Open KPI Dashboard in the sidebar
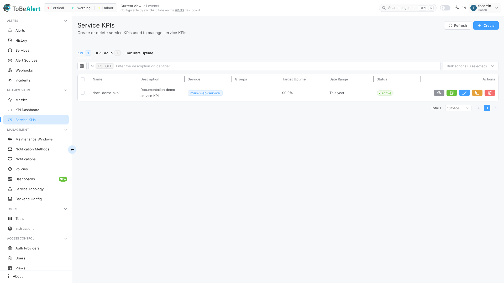Screen dimensions: 504x283 [36, 110]
